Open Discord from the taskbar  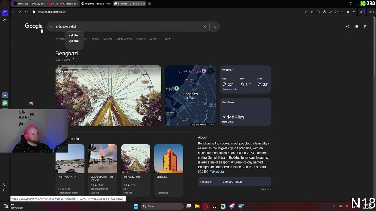[x=232, y=206]
